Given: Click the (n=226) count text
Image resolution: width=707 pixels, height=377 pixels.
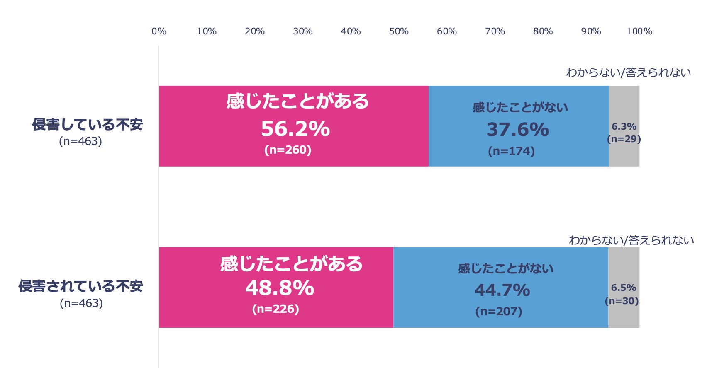Looking at the screenshot, I should click(275, 309).
